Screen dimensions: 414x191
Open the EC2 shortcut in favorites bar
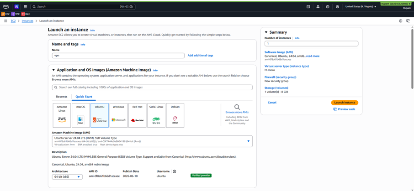pyautogui.click(x=5, y=14)
